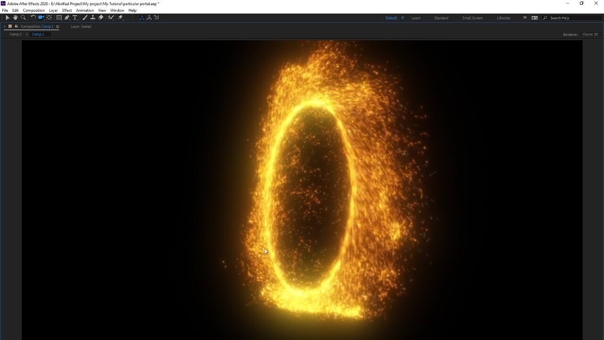
Task: Open the Effect menu
Action: pyautogui.click(x=67, y=10)
